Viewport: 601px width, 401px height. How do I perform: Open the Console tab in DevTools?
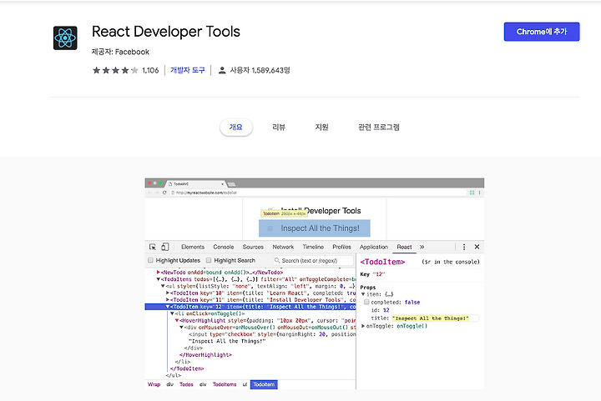(x=224, y=247)
